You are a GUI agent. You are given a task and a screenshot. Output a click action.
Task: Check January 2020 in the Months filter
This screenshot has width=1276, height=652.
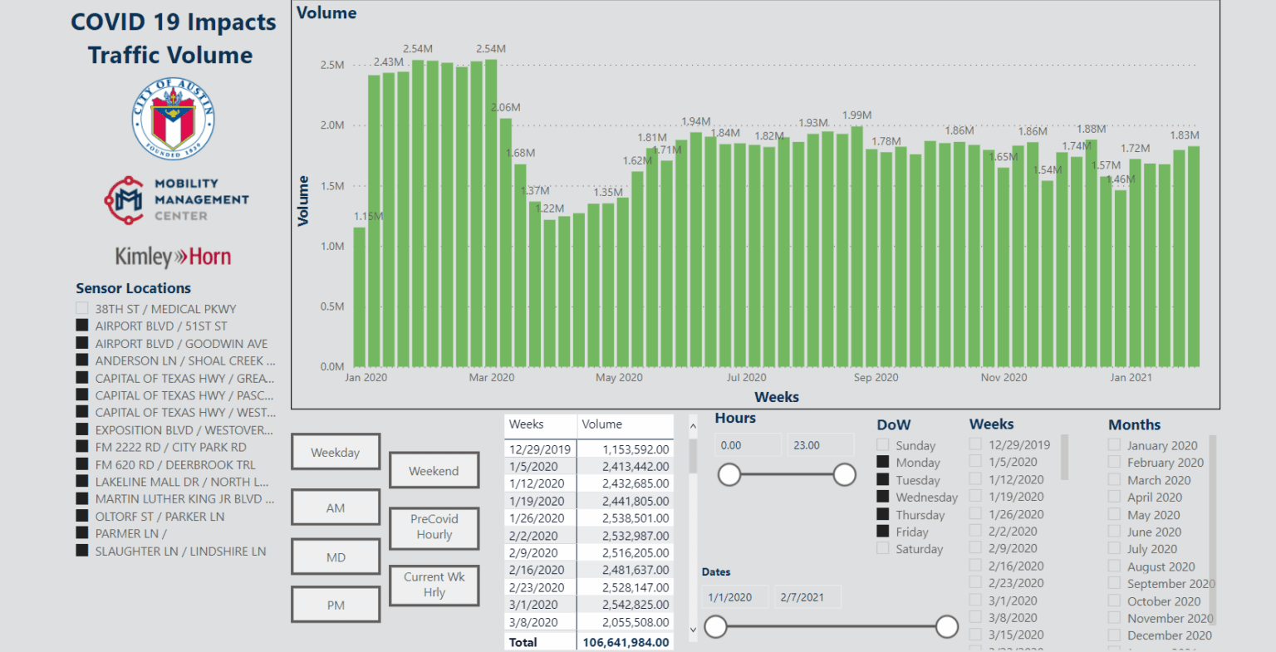[x=1113, y=445]
